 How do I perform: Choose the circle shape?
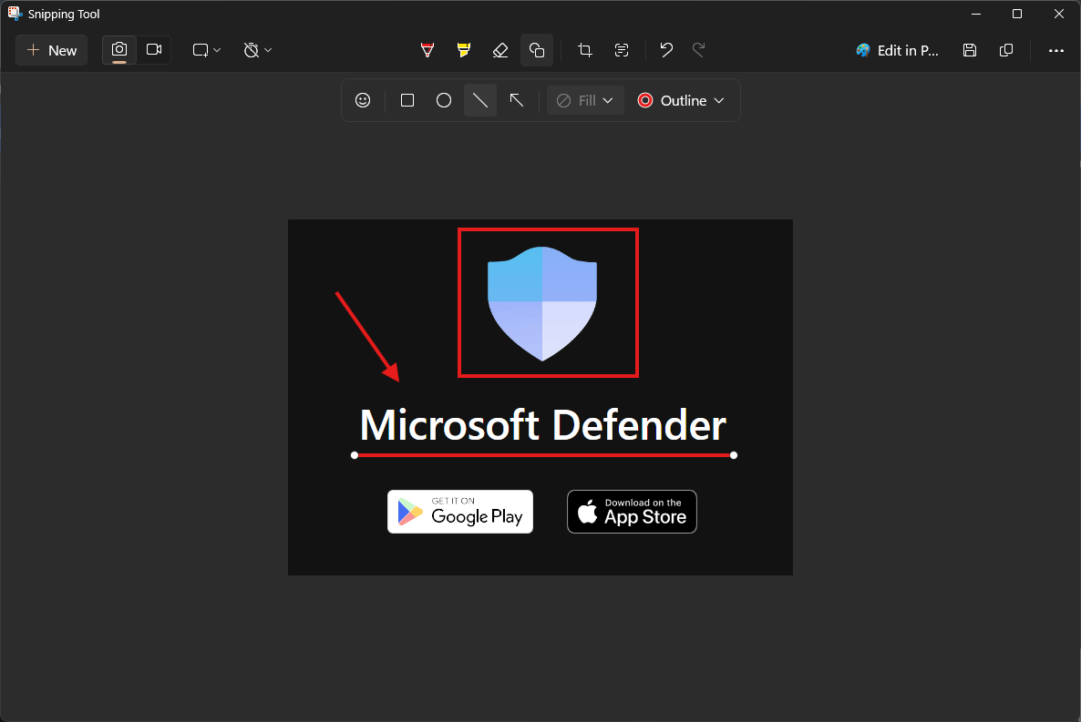[x=444, y=100]
